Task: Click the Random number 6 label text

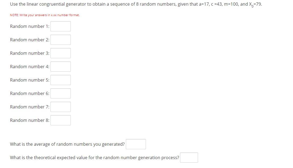Action: [x=30, y=93]
